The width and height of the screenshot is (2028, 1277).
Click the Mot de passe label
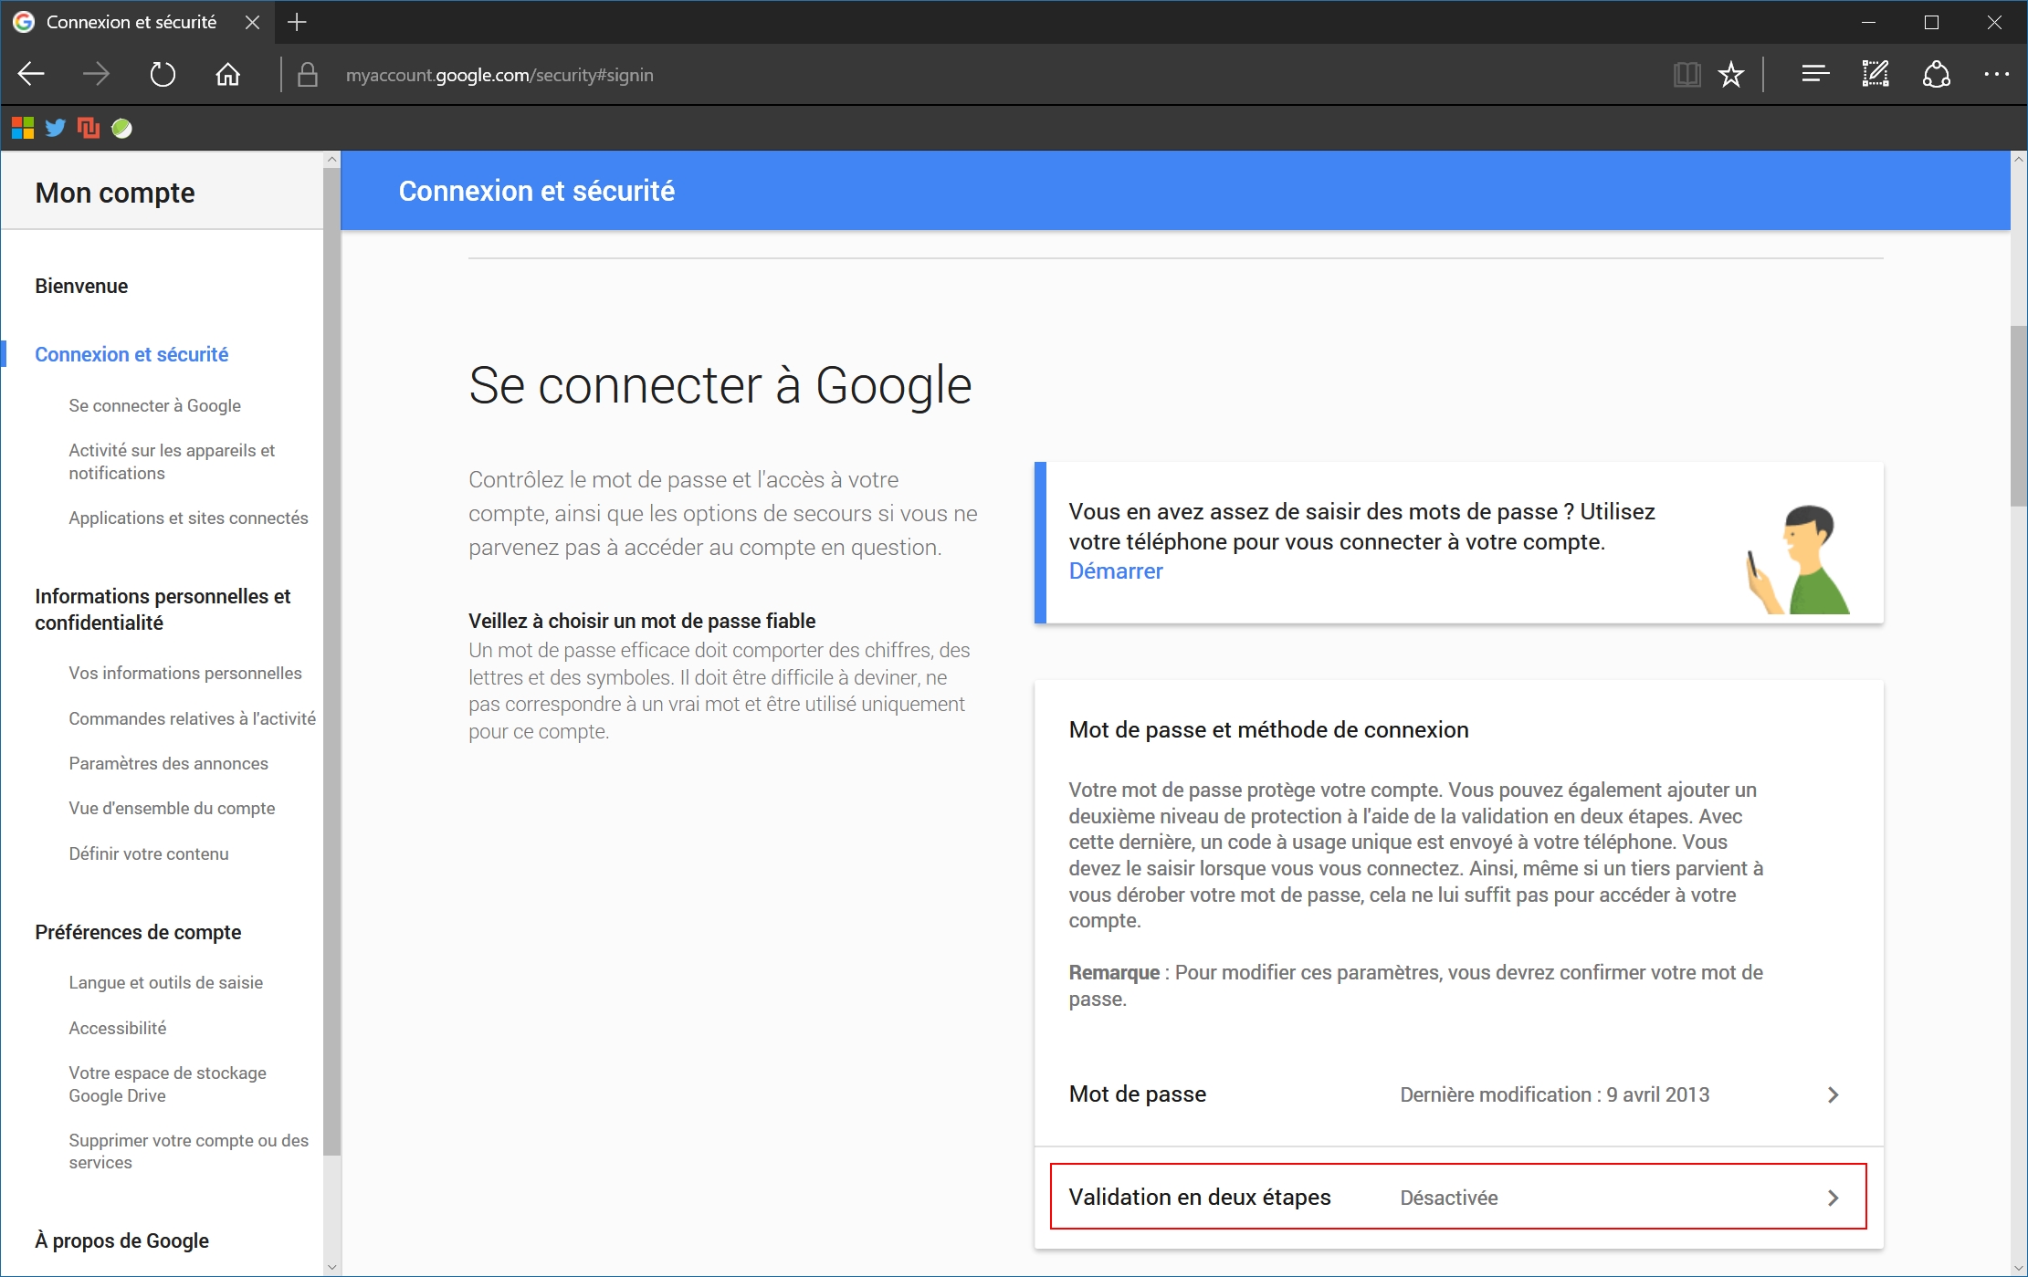pyautogui.click(x=1138, y=1094)
